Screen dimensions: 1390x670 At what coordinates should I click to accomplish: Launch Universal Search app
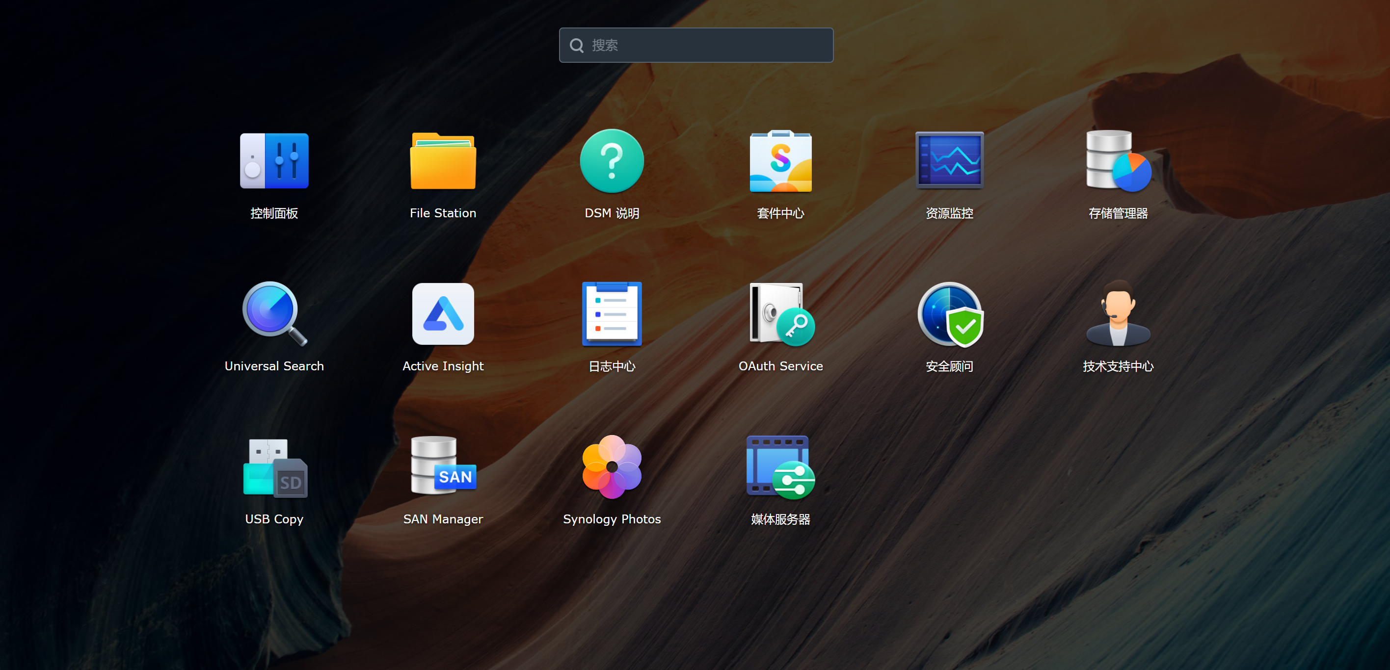pyautogui.click(x=274, y=314)
